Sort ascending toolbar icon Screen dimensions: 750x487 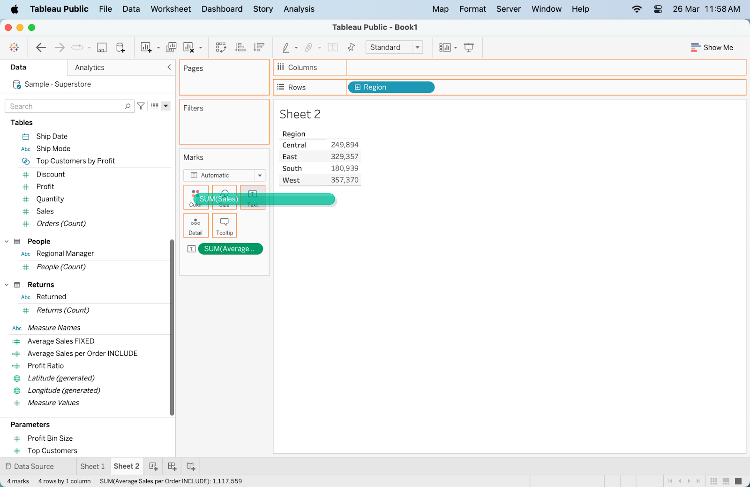[240, 47]
